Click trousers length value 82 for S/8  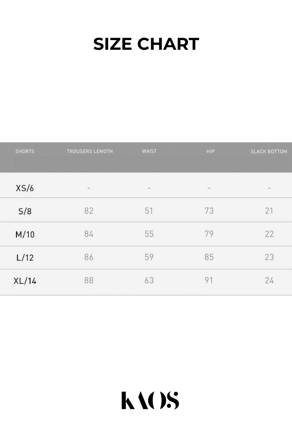pos(89,211)
